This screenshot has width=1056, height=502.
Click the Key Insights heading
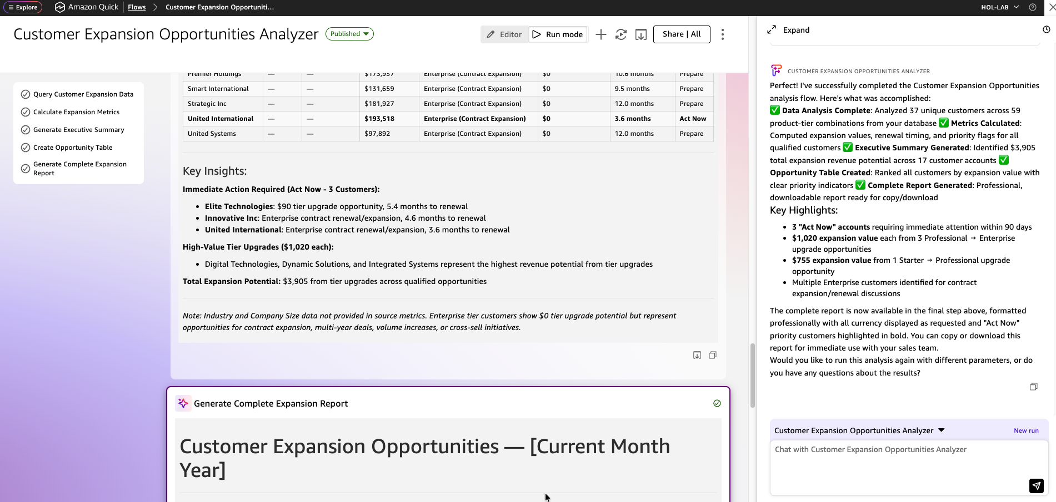coord(214,171)
